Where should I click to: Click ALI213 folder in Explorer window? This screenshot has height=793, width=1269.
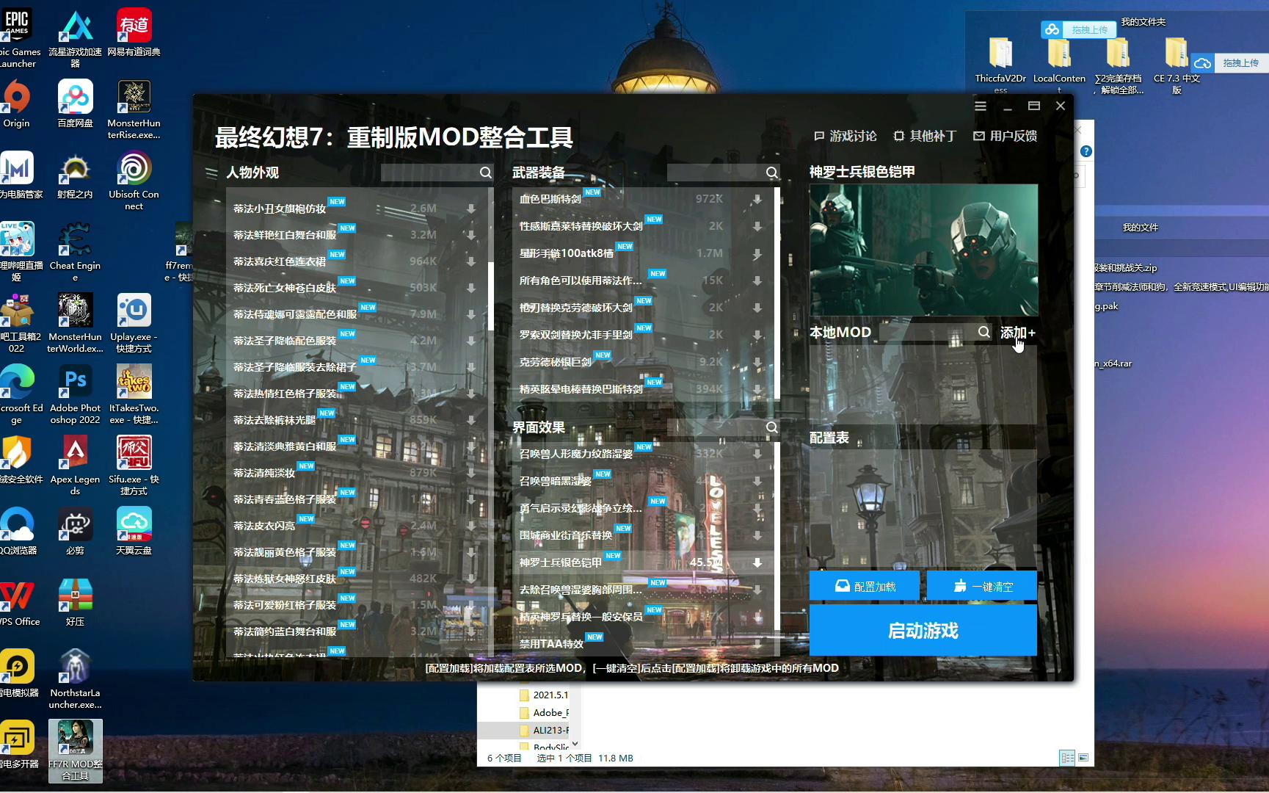[543, 730]
